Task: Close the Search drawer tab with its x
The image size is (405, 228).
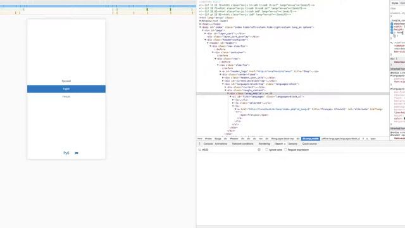Action: coord(285,144)
